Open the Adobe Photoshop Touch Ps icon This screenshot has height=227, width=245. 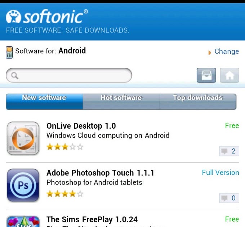click(x=23, y=185)
